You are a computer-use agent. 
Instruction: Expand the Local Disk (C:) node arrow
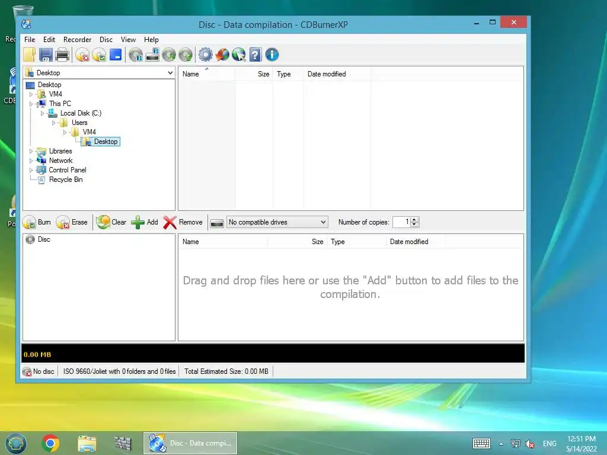tap(43, 113)
